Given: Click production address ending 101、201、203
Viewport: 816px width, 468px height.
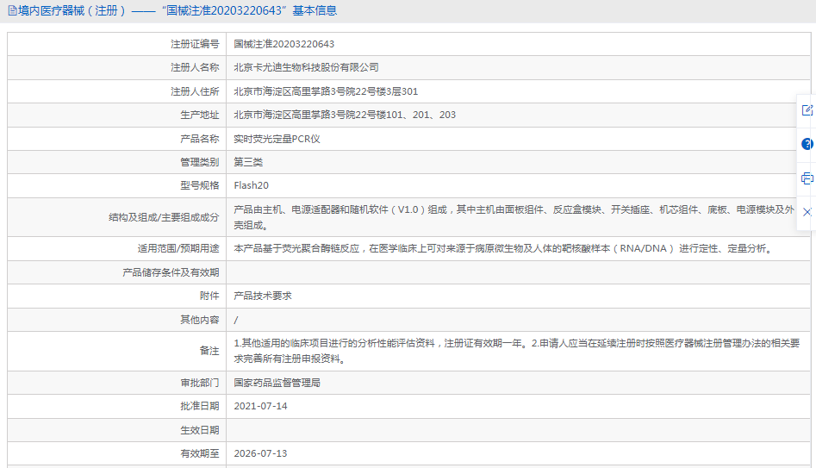Looking at the screenshot, I should click(x=345, y=115).
